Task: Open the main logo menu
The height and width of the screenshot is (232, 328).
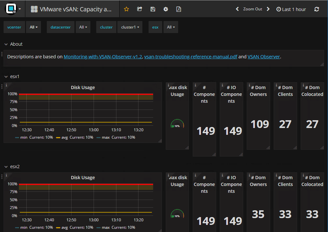Action: click(x=13, y=9)
